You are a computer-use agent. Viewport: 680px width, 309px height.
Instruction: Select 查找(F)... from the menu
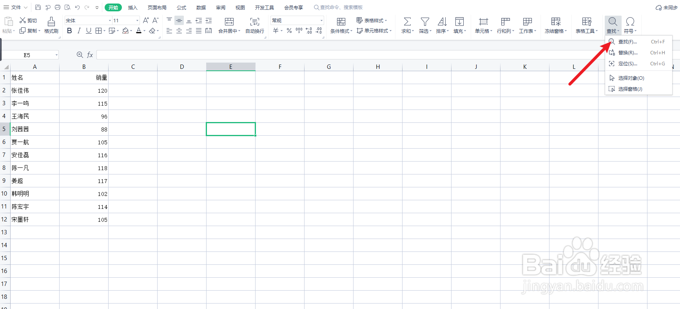(x=638, y=41)
